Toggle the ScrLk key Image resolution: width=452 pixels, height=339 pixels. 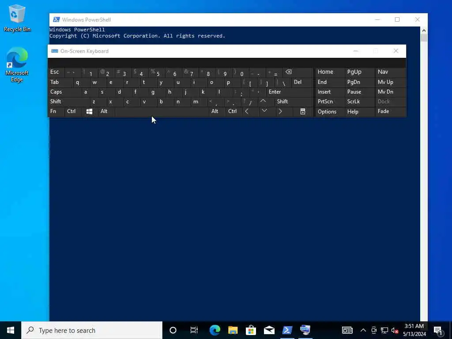click(x=359, y=102)
